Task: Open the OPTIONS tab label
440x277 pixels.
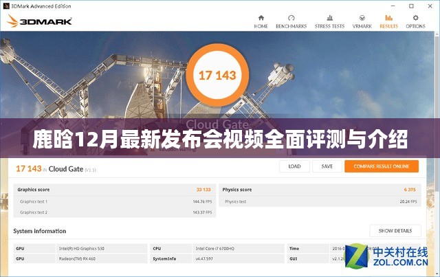Action: tap(415, 26)
